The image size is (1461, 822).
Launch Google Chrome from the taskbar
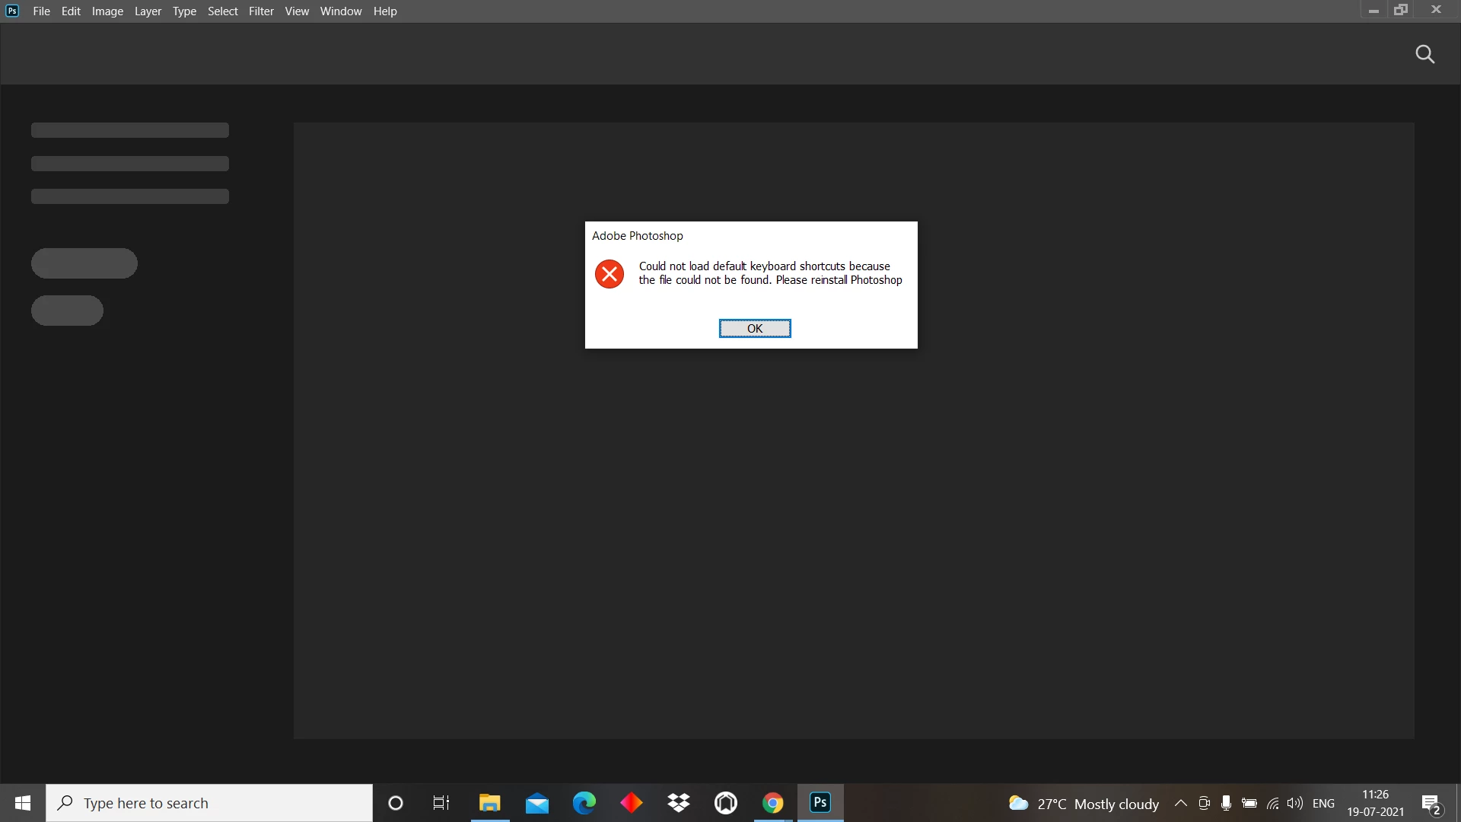772,803
